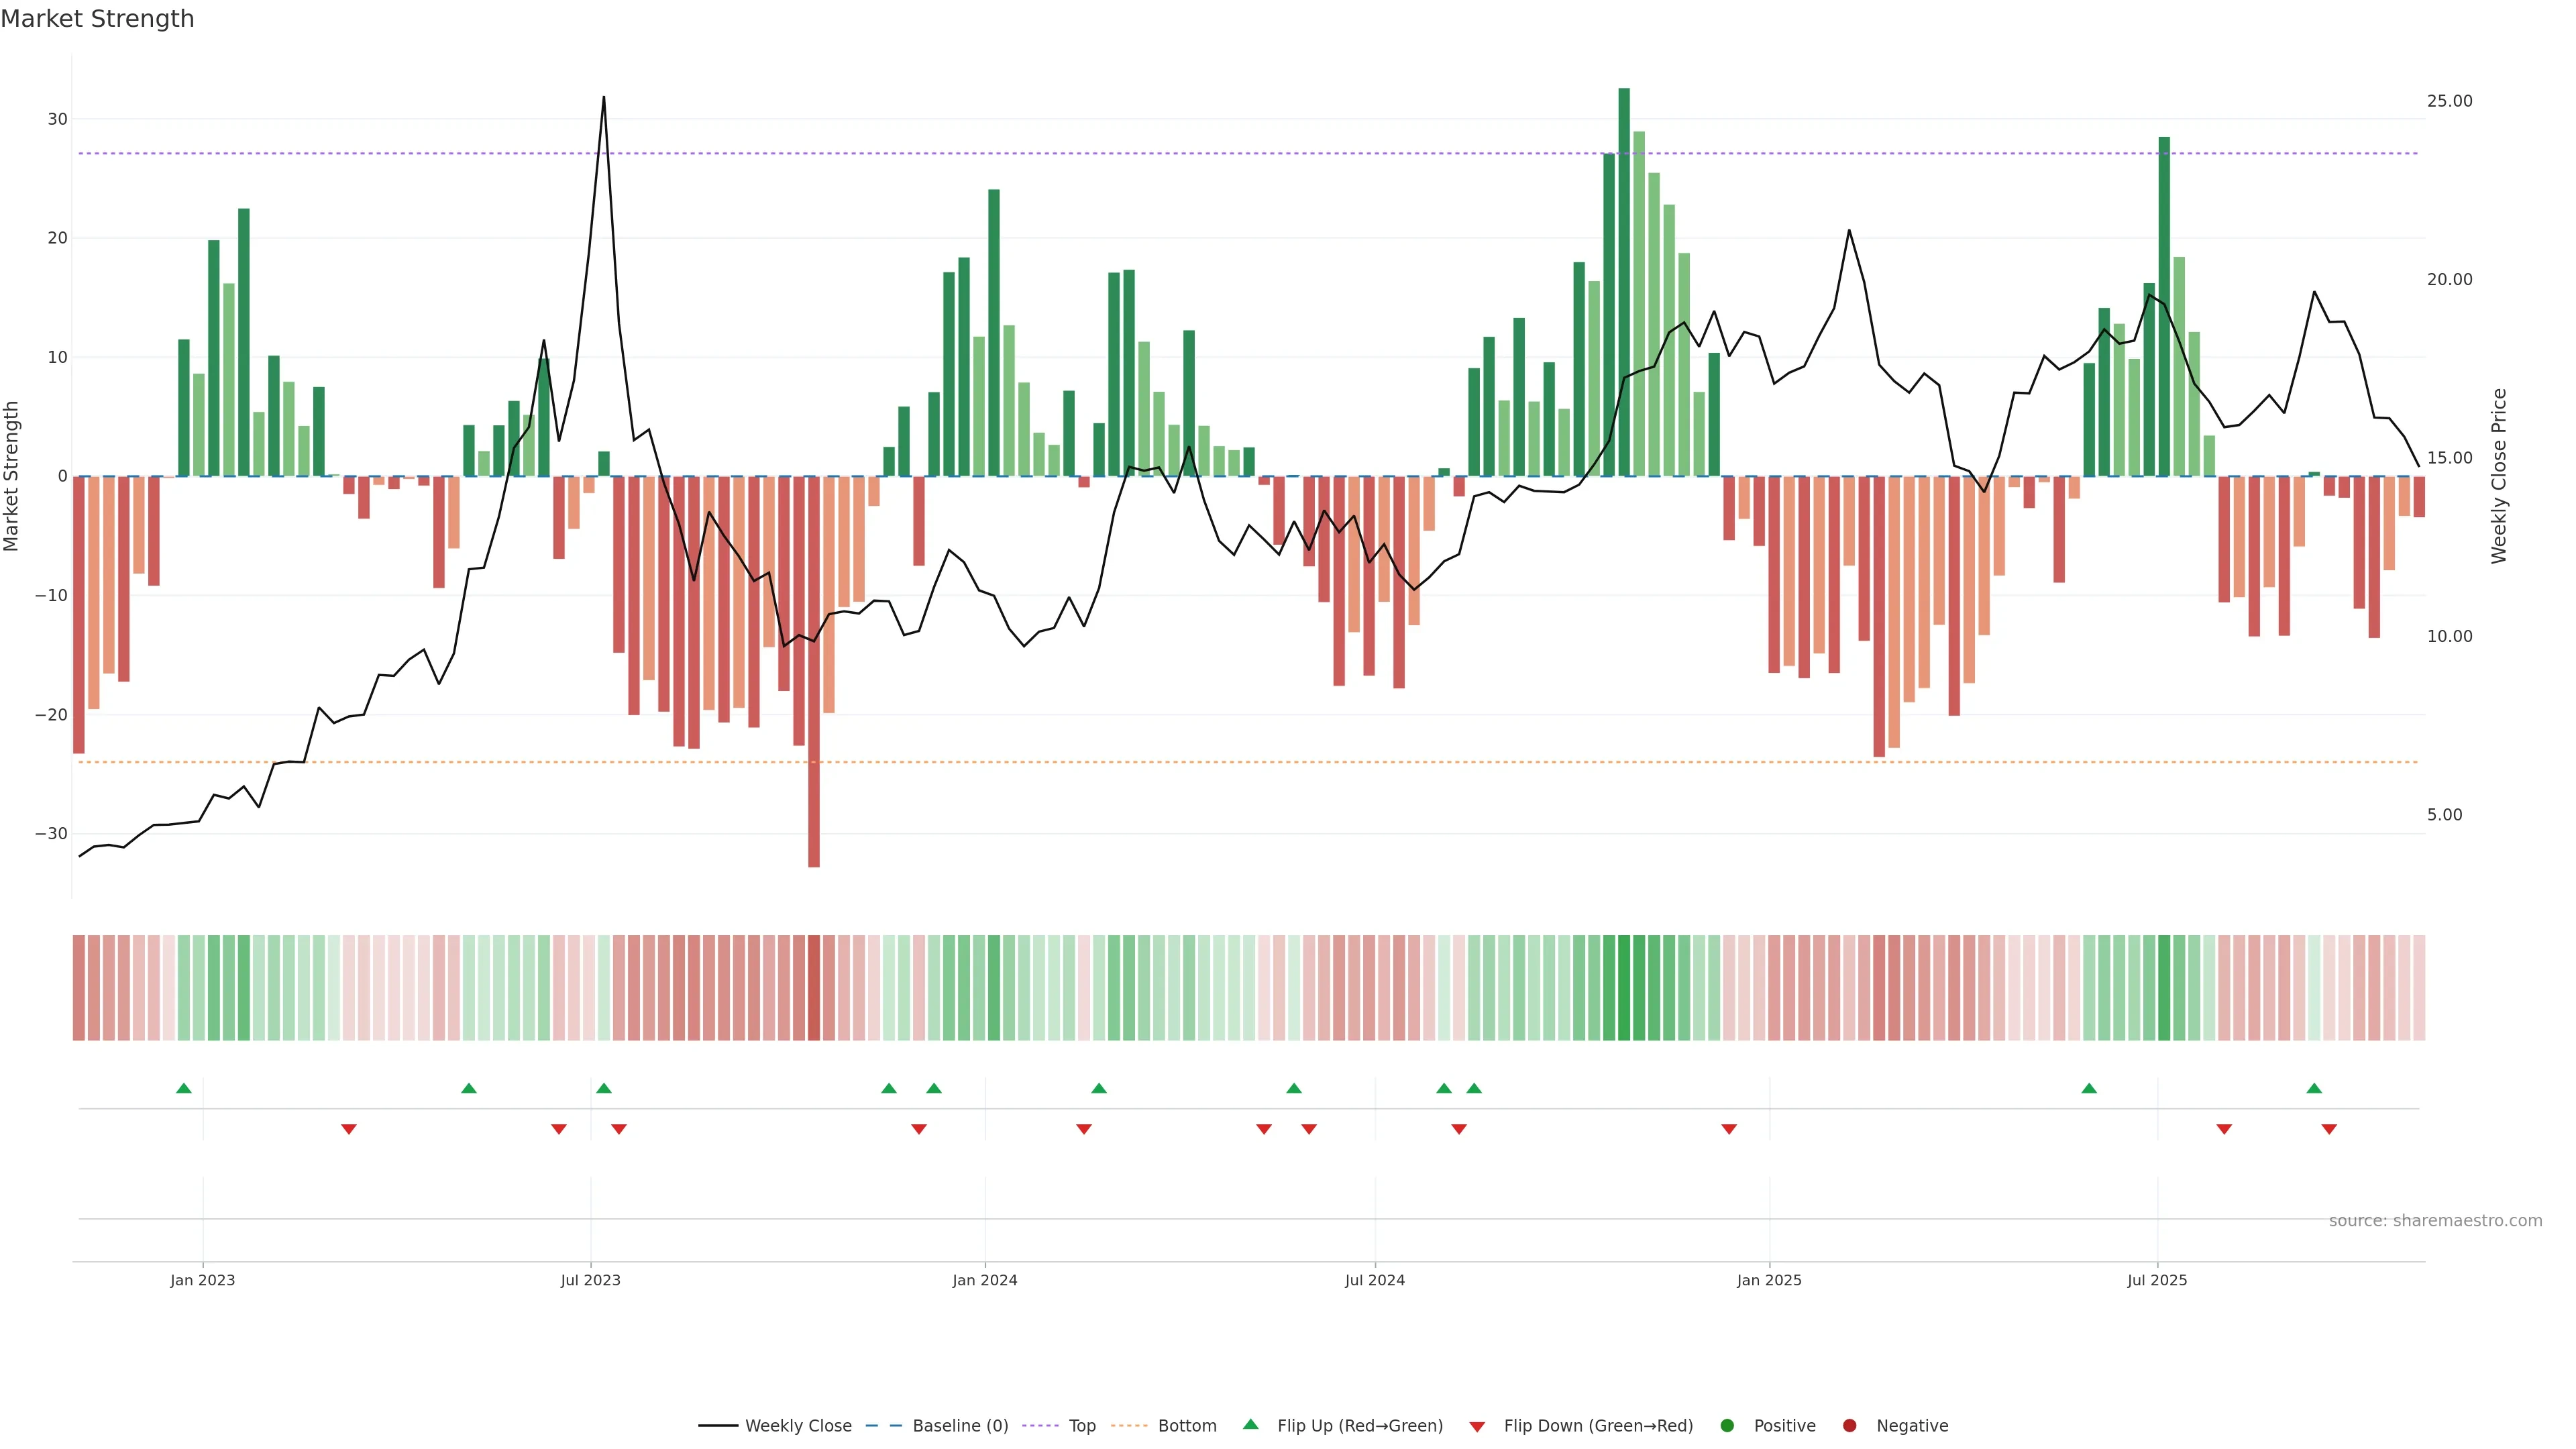Click the last red flip-down marker on the right
2576x1449 pixels.
click(2329, 1129)
